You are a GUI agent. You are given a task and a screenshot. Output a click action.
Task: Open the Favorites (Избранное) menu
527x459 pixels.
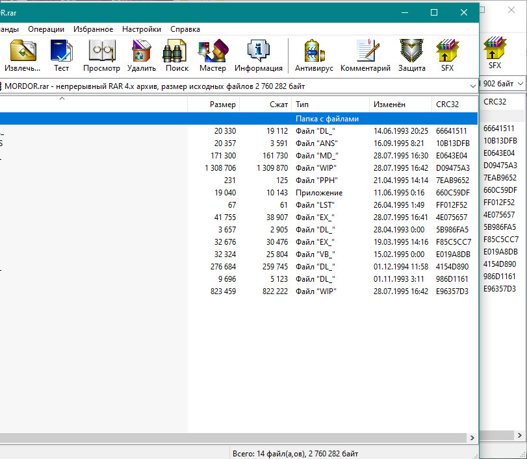(x=94, y=29)
